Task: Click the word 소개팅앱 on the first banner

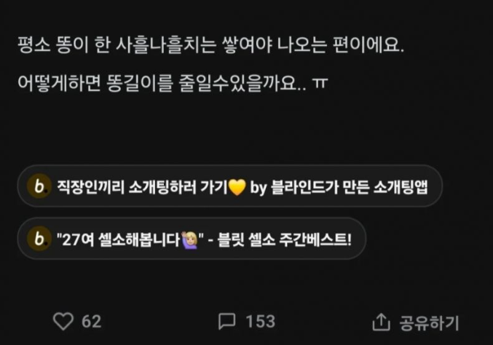Action: point(401,187)
